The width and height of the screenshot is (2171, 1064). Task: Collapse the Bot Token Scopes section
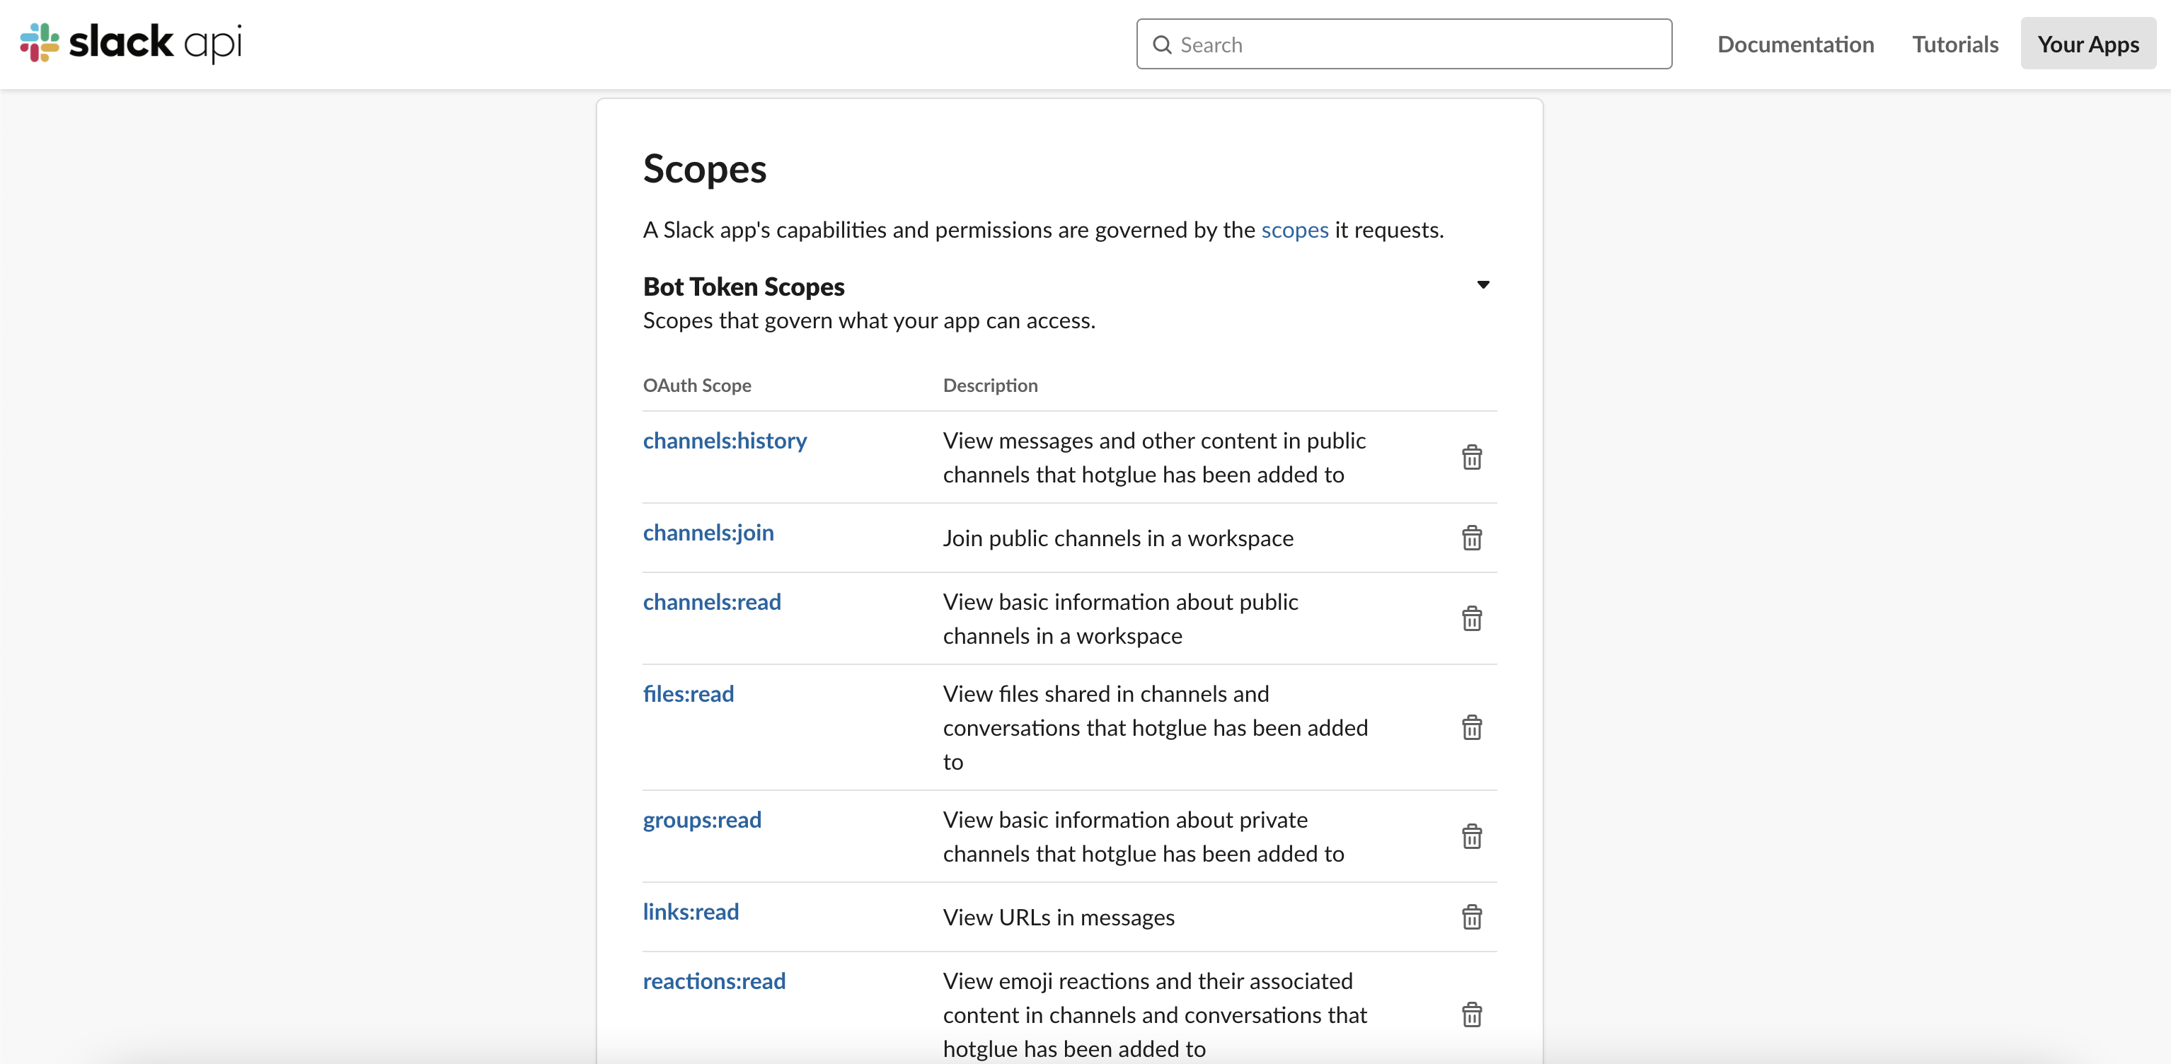[1482, 284]
